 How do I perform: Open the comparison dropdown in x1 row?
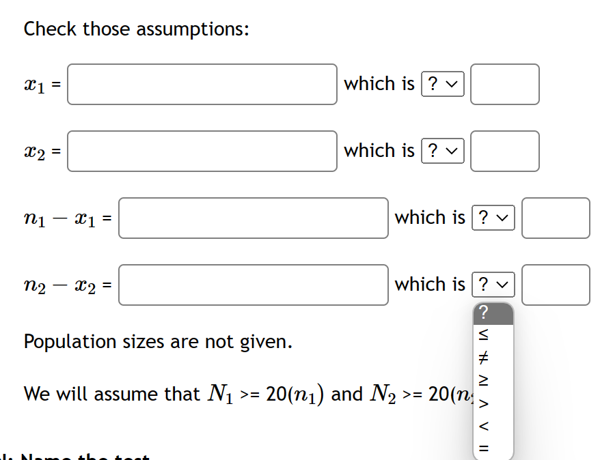(x=442, y=84)
